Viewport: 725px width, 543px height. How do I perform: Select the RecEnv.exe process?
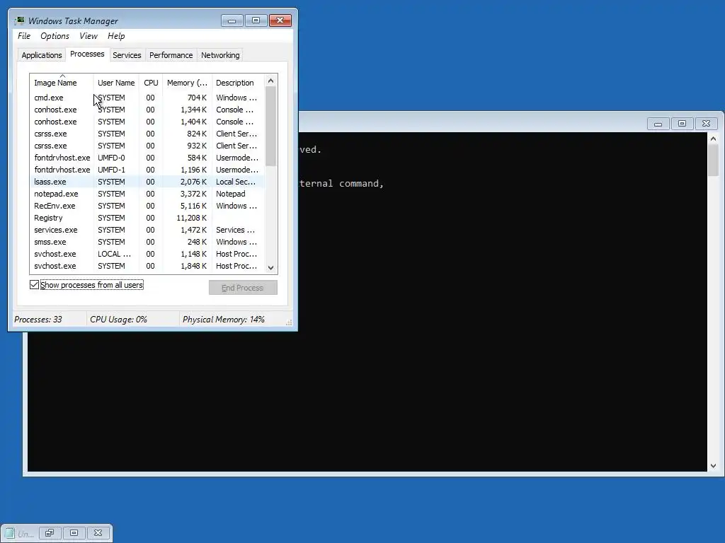[147, 206]
